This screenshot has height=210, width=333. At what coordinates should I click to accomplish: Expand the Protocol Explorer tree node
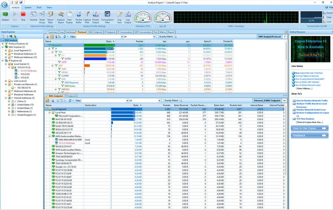pos(3,43)
